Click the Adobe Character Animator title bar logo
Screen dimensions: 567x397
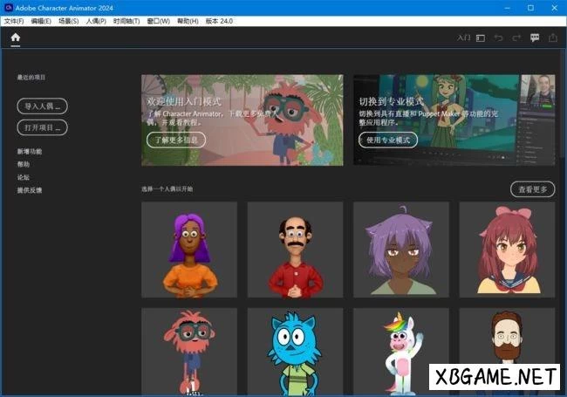point(8,7)
